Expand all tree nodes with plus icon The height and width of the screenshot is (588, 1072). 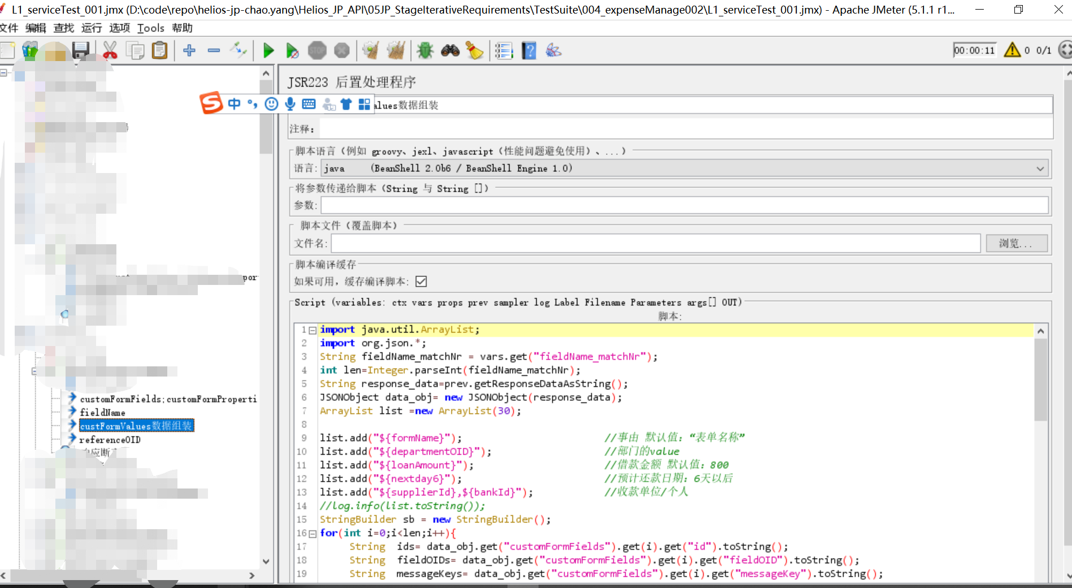189,50
